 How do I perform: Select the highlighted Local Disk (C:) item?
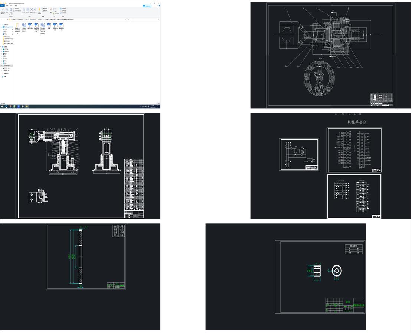coord(7,66)
